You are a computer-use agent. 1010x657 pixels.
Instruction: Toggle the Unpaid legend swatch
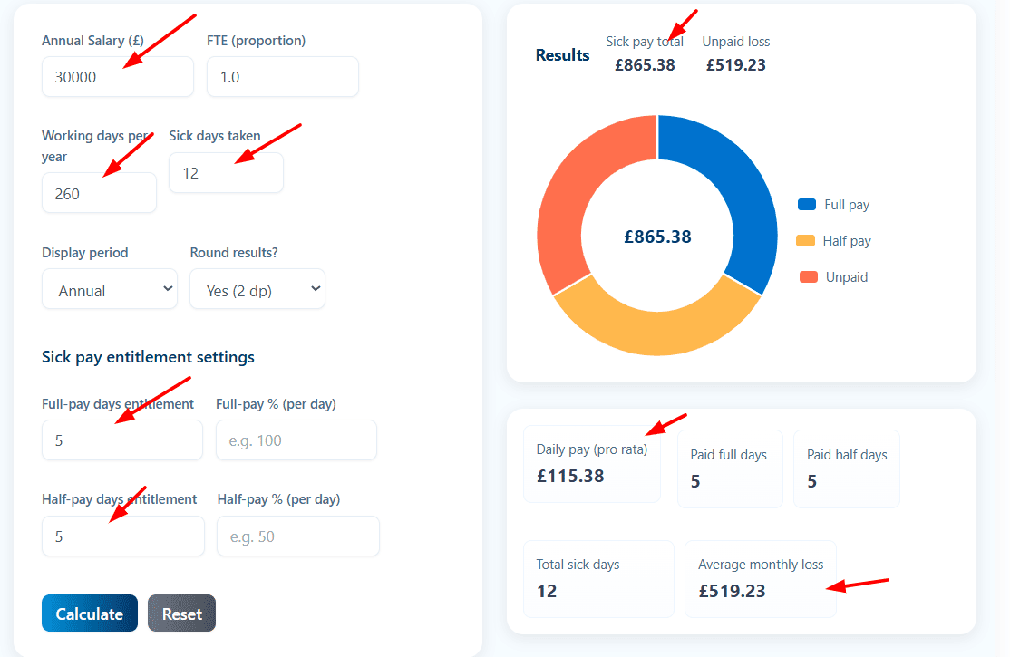[x=808, y=277]
